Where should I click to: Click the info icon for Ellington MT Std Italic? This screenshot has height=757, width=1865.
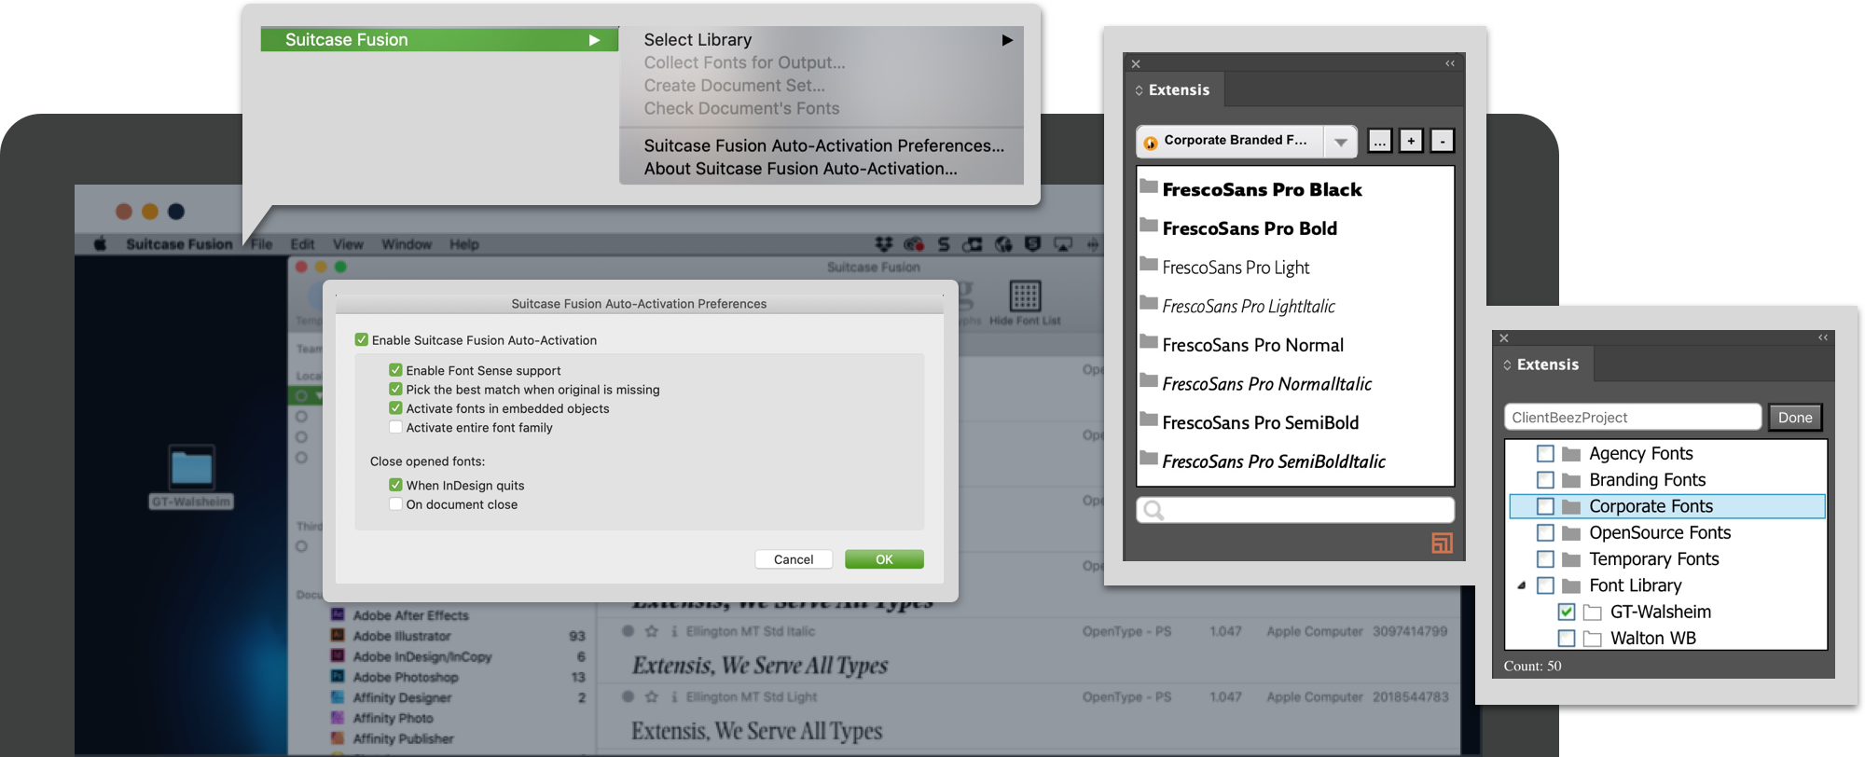click(674, 631)
